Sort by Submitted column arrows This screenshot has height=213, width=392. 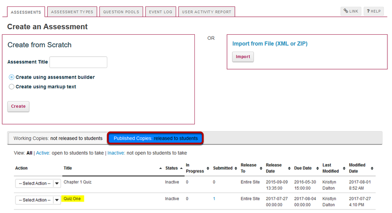click(x=236, y=168)
